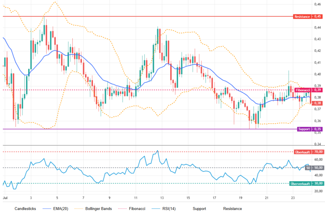
Task: Click the Jul label on the time axis
Action: click(5, 198)
